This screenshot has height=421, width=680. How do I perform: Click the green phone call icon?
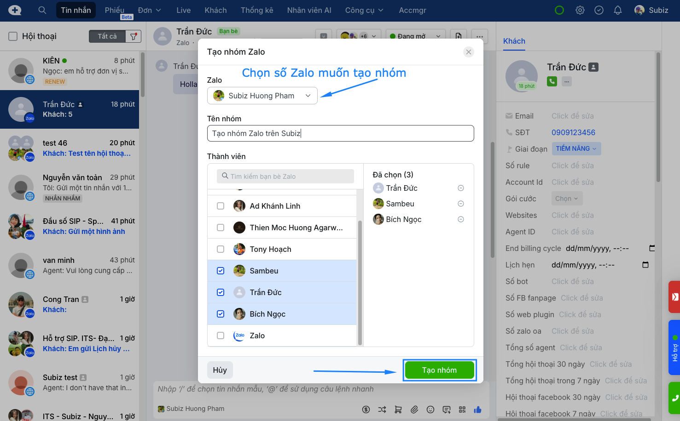552,81
